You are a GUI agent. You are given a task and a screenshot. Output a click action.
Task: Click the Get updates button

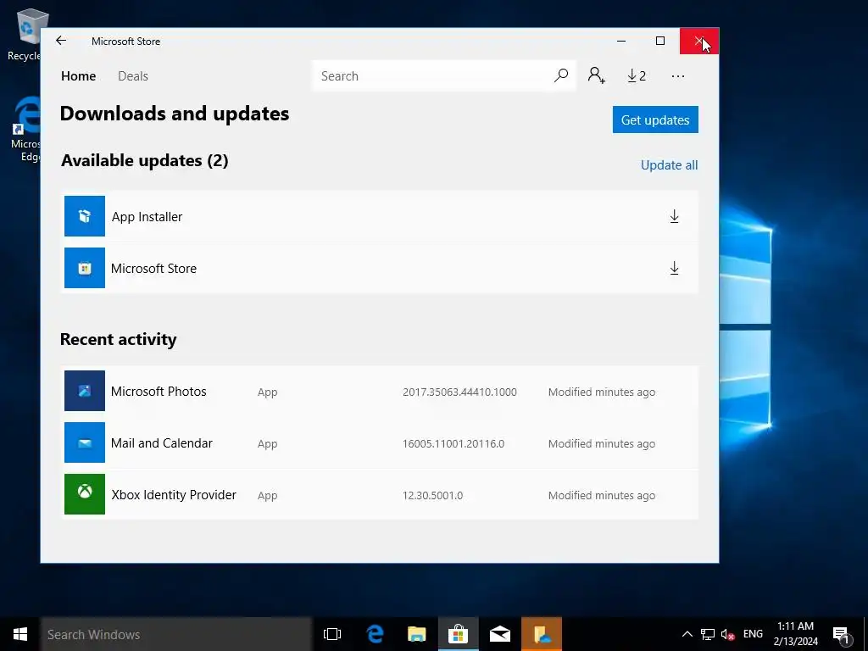655,120
